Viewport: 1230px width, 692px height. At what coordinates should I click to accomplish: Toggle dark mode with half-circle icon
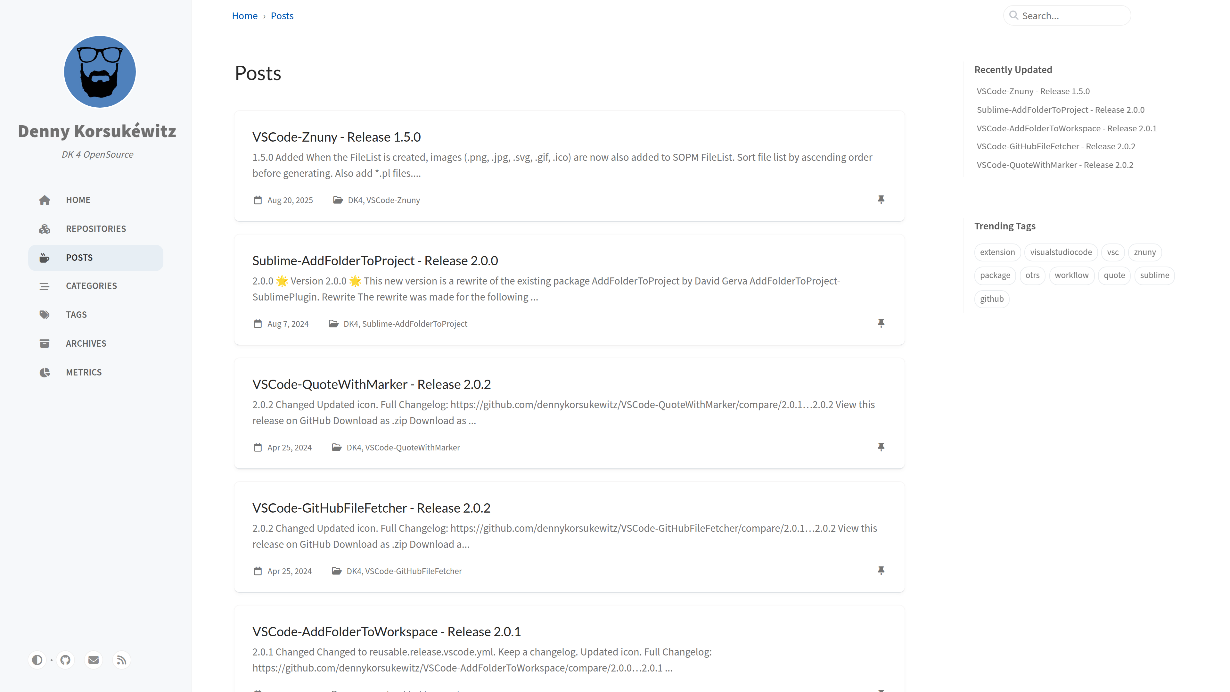[37, 660]
